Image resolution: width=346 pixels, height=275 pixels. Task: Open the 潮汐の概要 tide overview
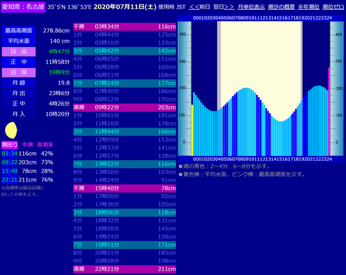tap(281, 6)
